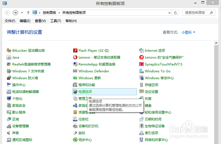The width and height of the screenshot is (221, 144).
Task: Open the 声音 speaker icon
Action: (9, 133)
